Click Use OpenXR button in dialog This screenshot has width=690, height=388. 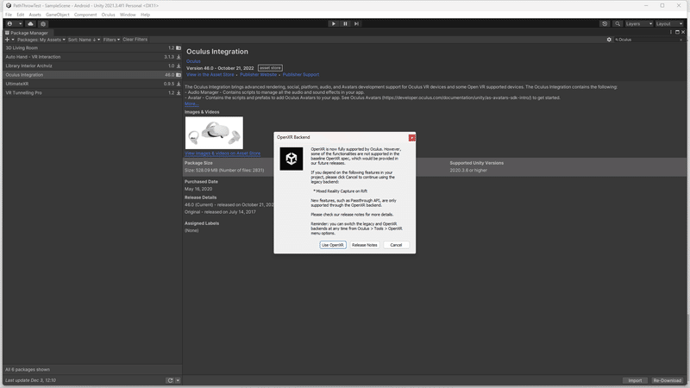[333, 245]
